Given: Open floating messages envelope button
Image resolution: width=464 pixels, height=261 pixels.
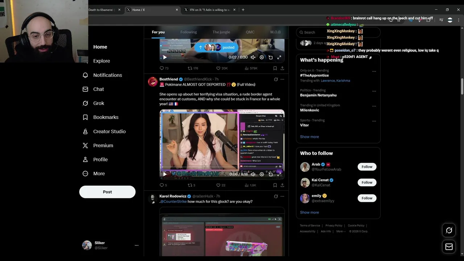Looking at the screenshot, I should 449,247.
